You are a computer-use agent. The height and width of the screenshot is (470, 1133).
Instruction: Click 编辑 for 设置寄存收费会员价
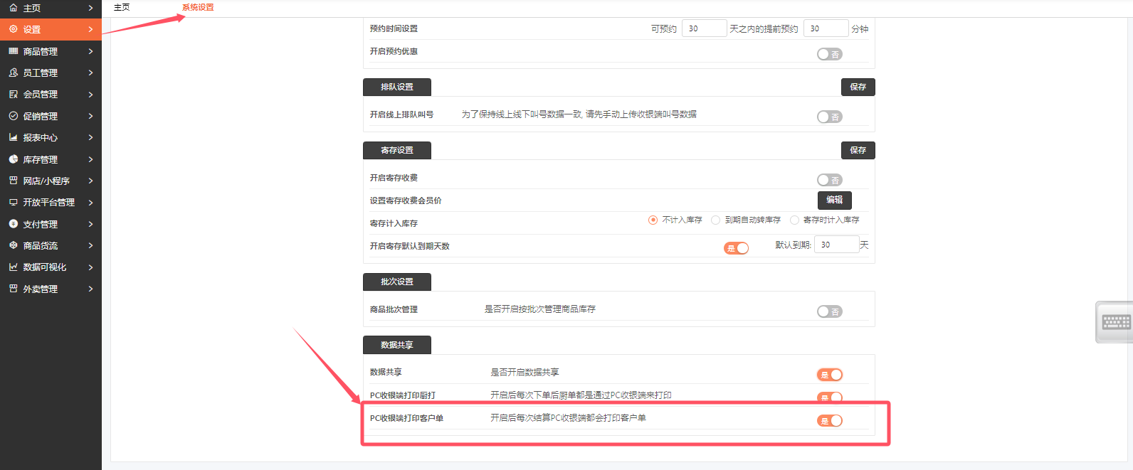(x=834, y=201)
